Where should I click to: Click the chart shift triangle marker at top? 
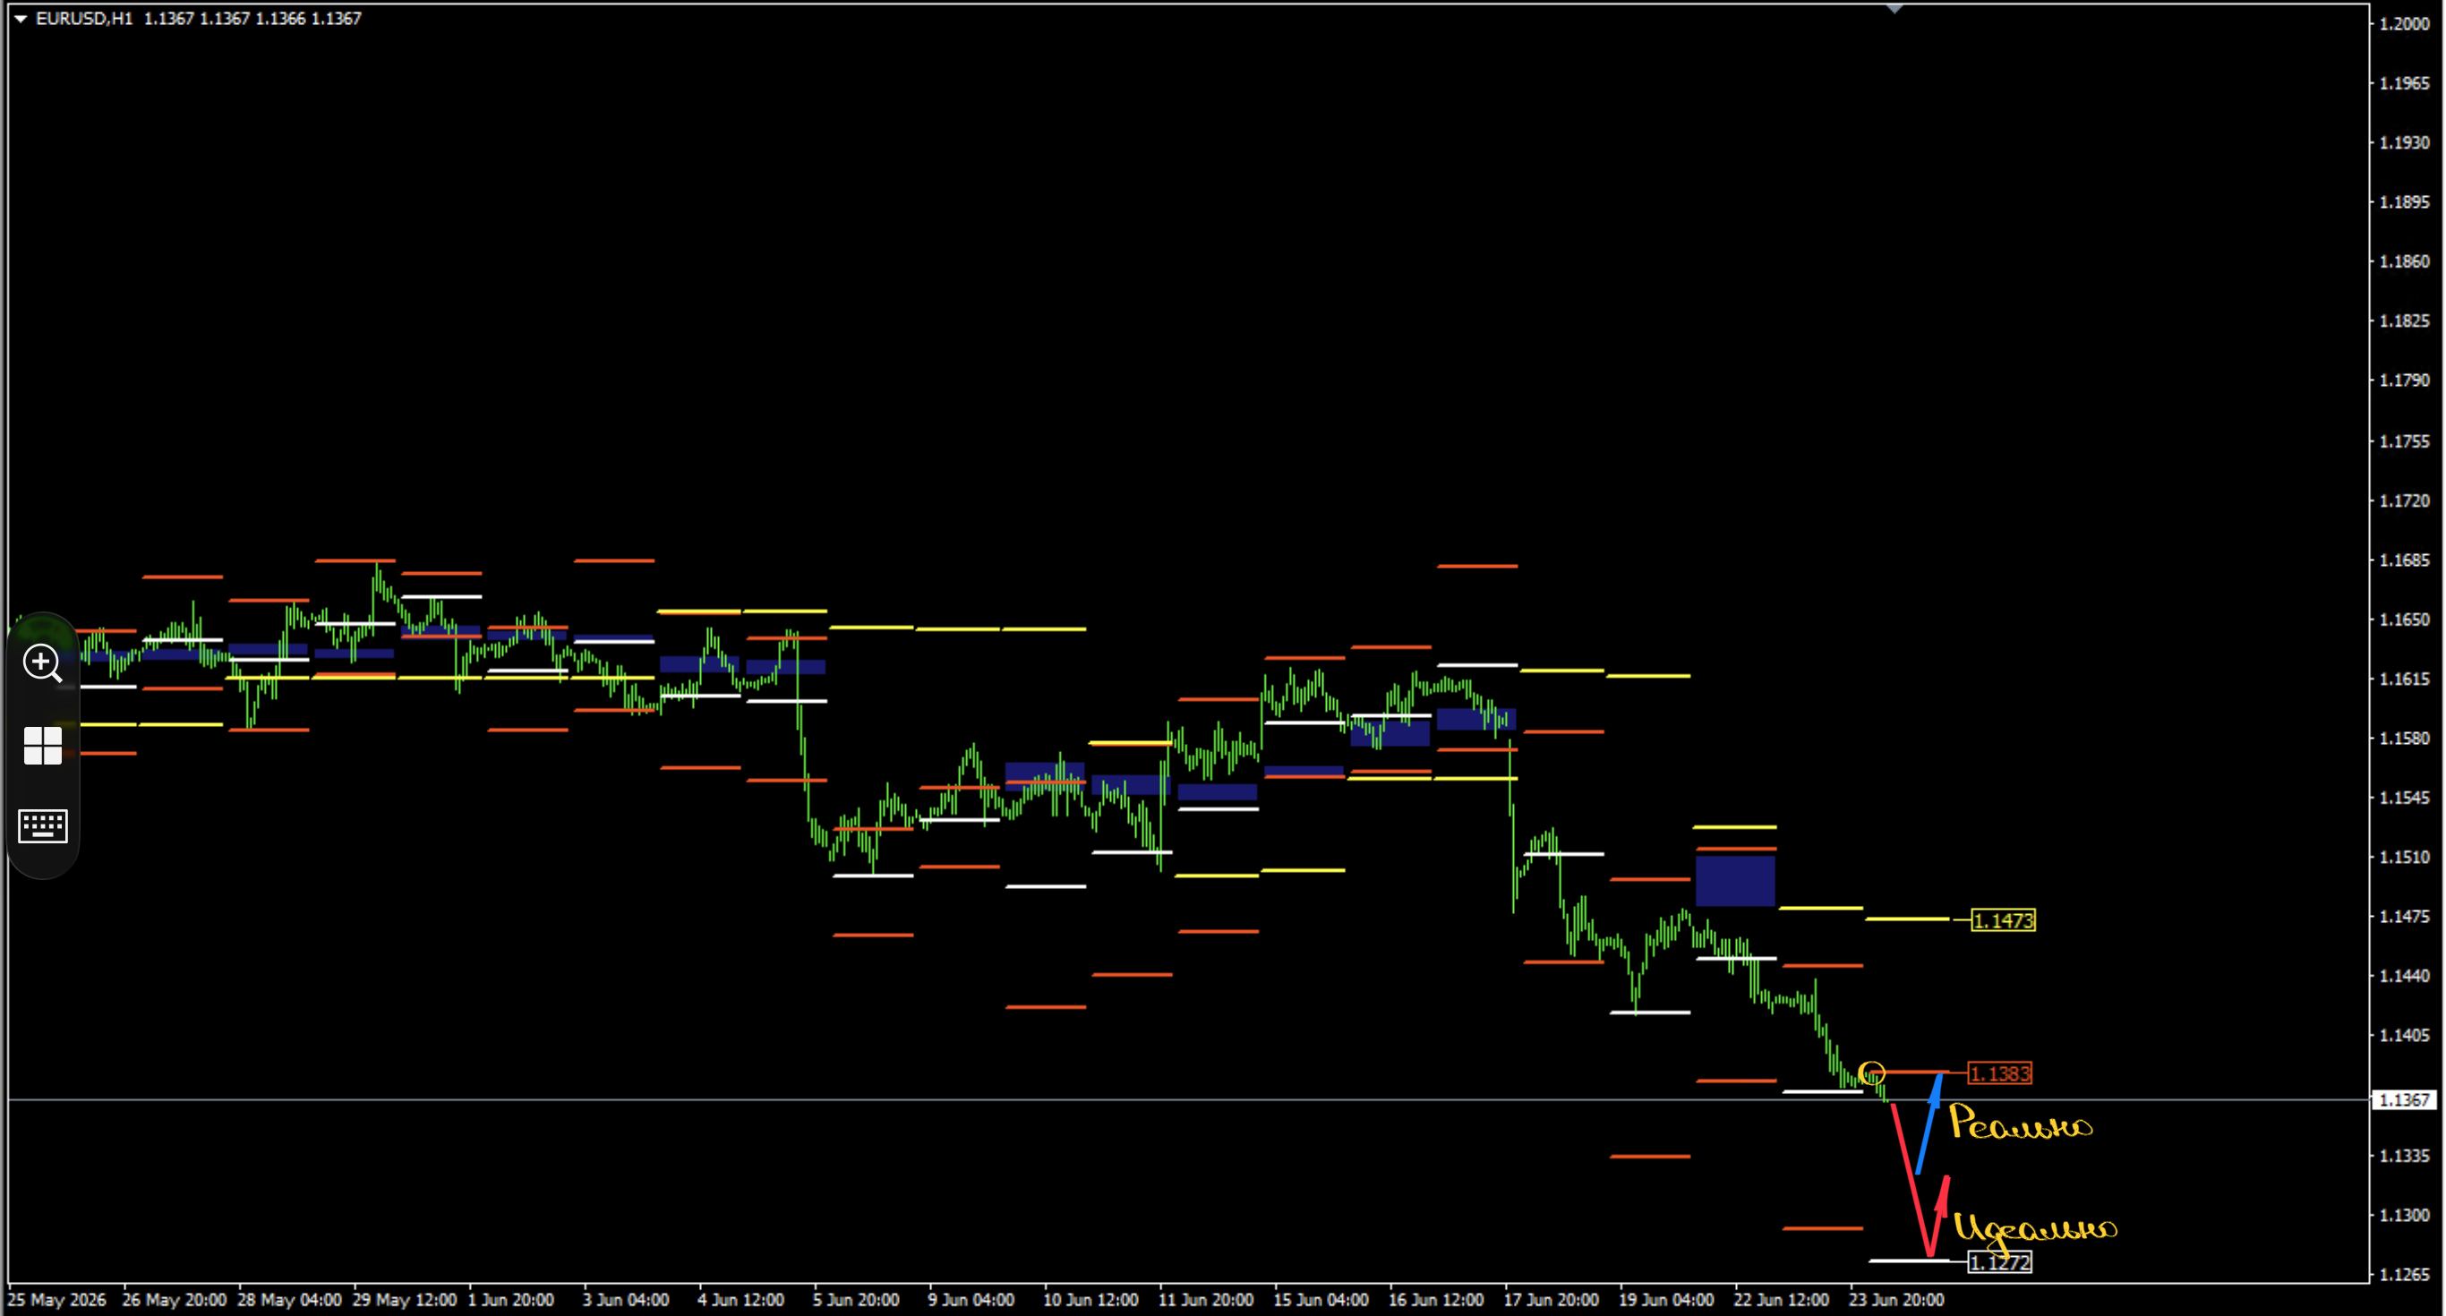pyautogui.click(x=1895, y=9)
